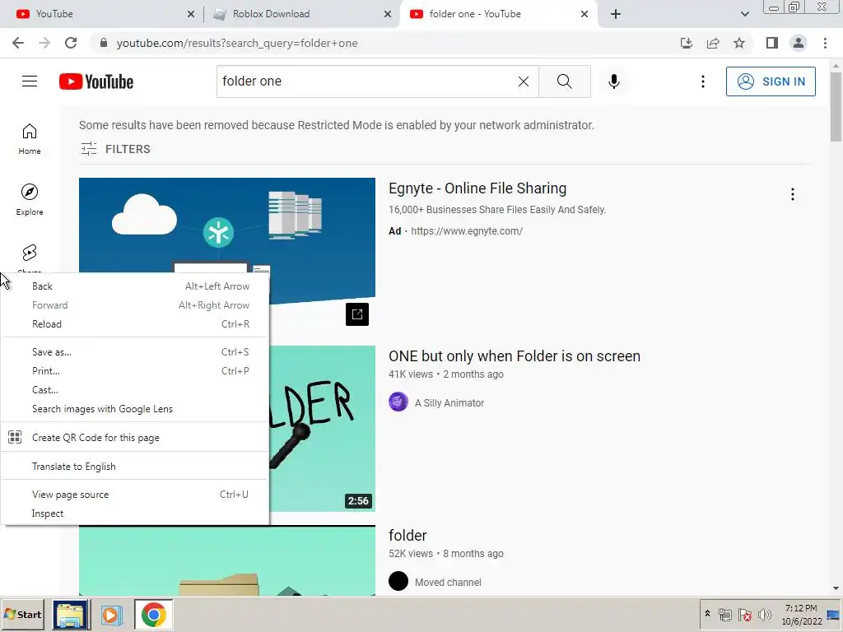Share this page via address bar icon
This screenshot has width=843, height=632.
click(x=713, y=43)
